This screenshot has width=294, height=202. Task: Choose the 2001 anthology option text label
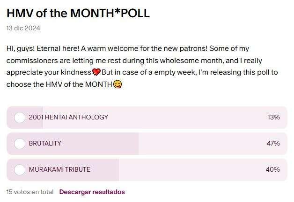tap(68, 118)
